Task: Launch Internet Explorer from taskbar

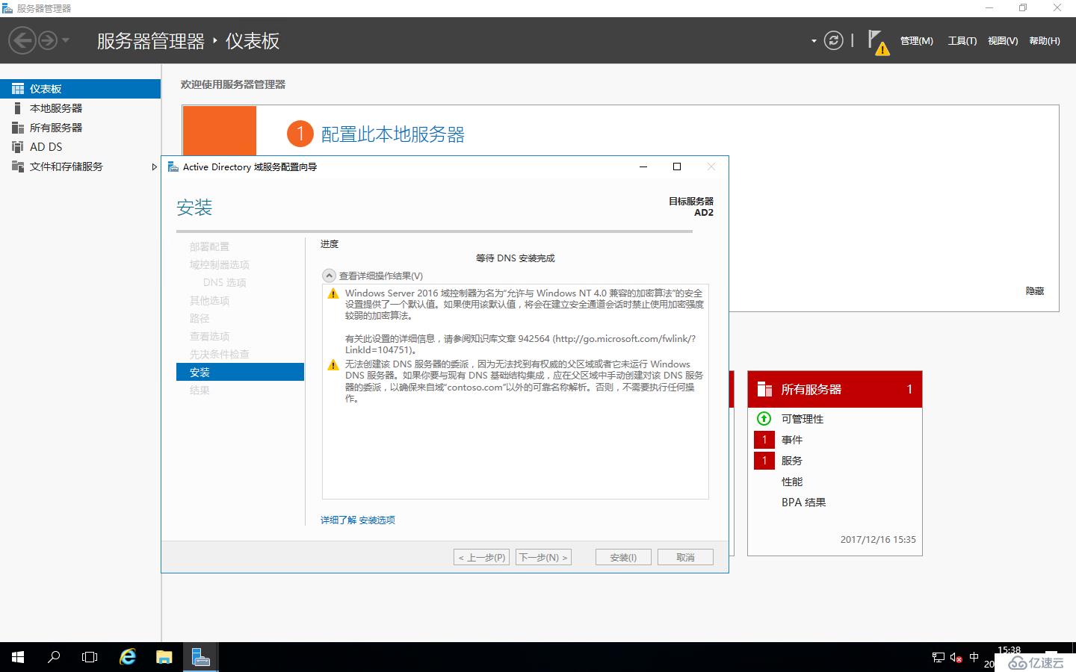Action: click(x=128, y=657)
